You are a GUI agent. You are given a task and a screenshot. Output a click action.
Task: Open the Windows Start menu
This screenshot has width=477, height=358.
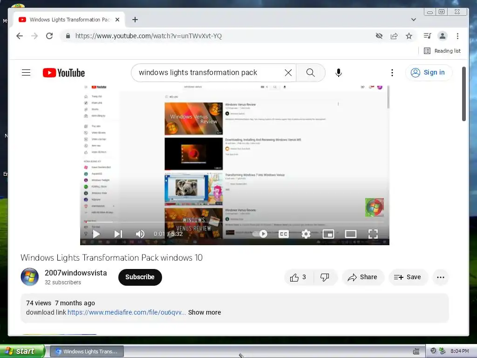pyautogui.click(x=22, y=351)
